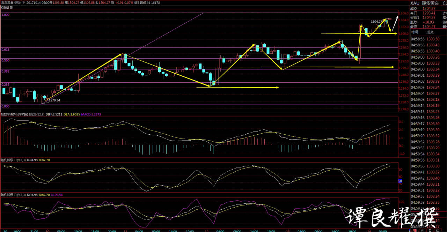Click the 下 label beside 60分

[x=24, y=2]
